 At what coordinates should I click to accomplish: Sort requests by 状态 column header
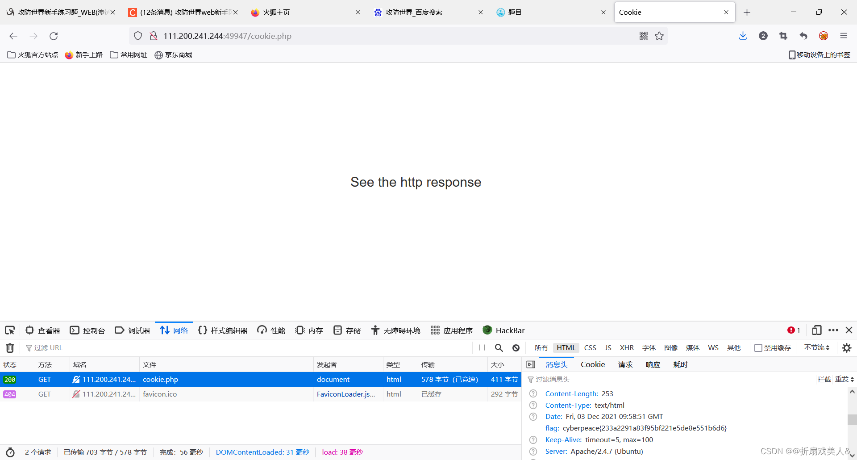(17, 365)
